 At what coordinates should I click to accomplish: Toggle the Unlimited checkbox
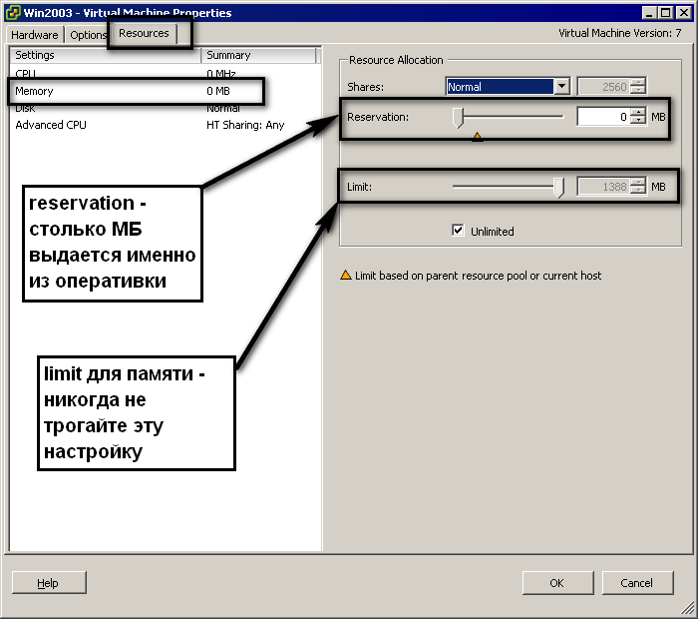click(x=458, y=231)
